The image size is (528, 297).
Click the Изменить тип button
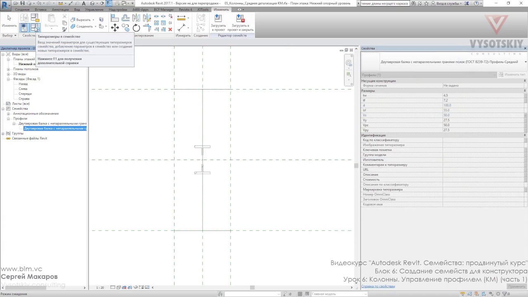512,75
